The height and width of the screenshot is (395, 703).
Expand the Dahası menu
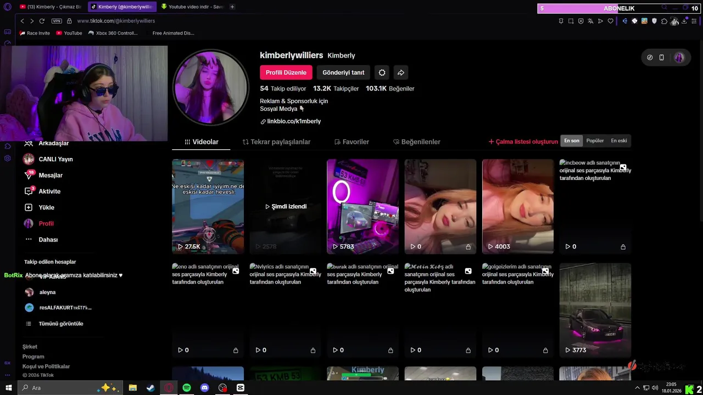tap(41, 240)
